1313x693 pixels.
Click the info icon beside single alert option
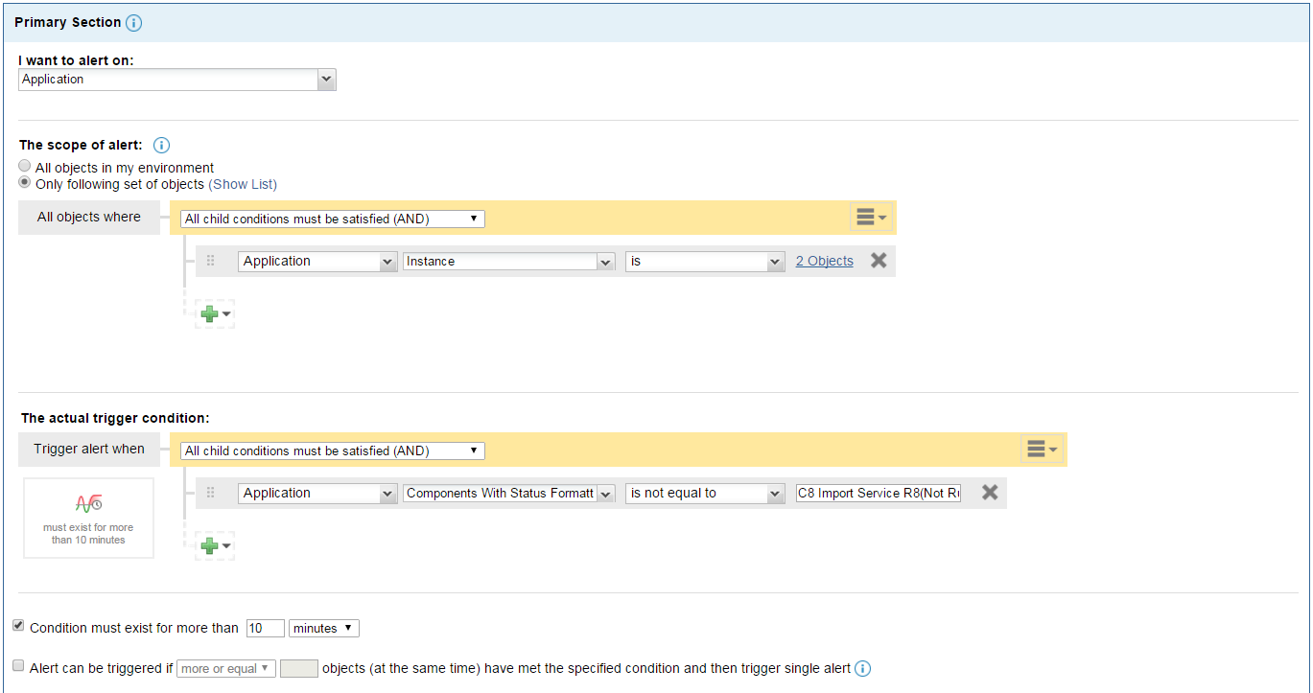862,668
